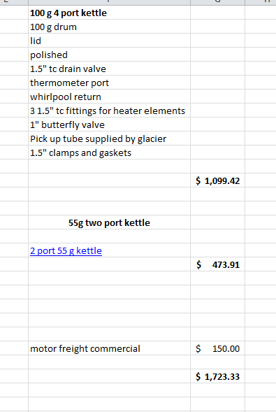Select the heater elements fittings cell

click(109, 111)
